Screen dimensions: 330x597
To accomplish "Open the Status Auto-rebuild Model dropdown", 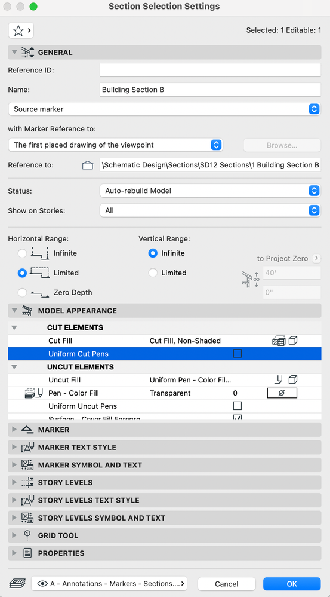I will [x=210, y=191].
